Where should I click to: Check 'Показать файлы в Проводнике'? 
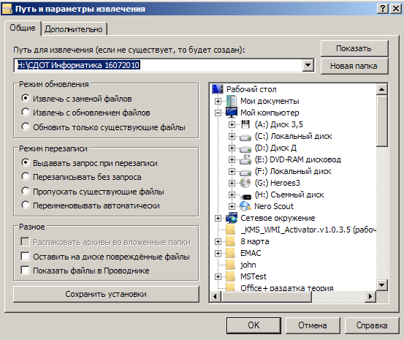click(25, 271)
